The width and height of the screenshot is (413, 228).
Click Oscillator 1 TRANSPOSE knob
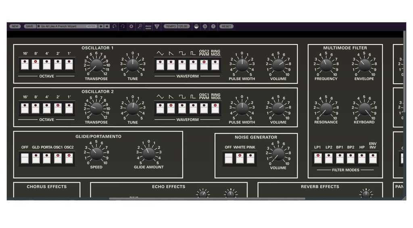pyautogui.click(x=96, y=65)
